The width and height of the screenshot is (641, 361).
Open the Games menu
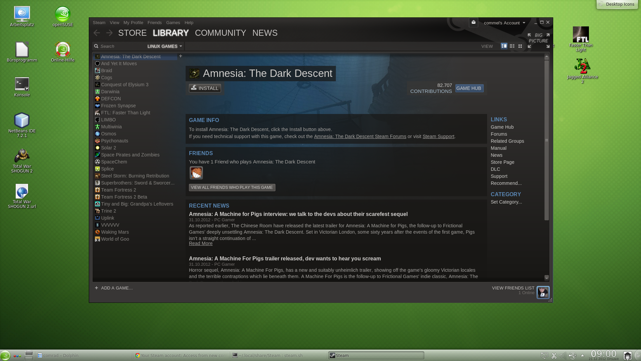click(x=173, y=22)
